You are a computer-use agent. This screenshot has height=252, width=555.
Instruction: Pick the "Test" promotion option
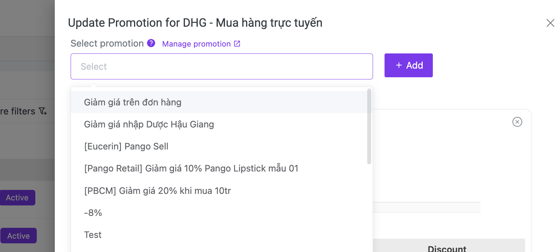point(93,235)
